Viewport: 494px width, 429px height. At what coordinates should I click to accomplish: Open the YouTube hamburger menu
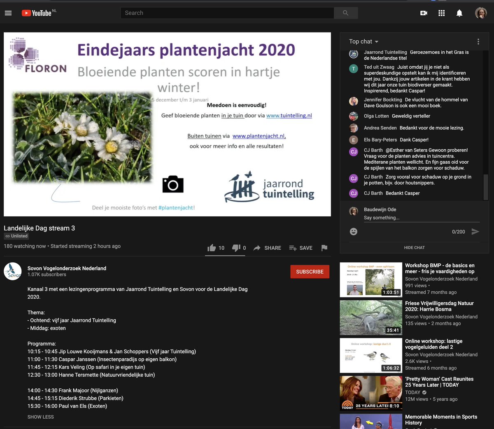(8, 13)
